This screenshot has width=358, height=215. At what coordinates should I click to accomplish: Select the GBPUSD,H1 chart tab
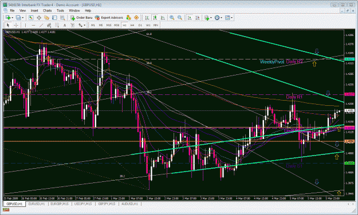14,204
